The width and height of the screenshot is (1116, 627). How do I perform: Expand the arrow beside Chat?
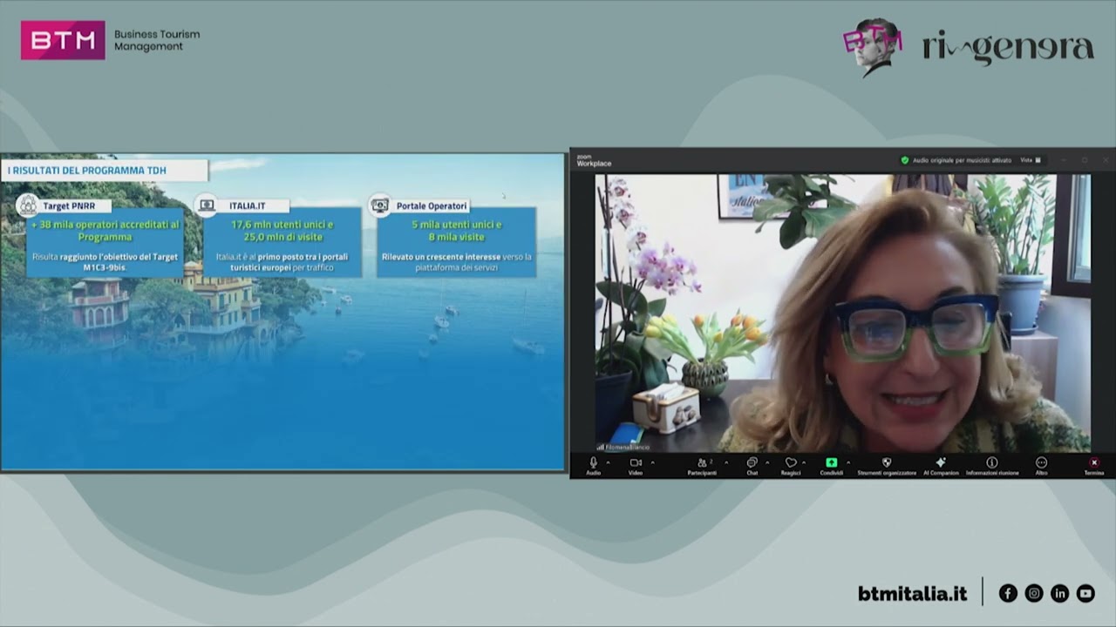tap(767, 462)
